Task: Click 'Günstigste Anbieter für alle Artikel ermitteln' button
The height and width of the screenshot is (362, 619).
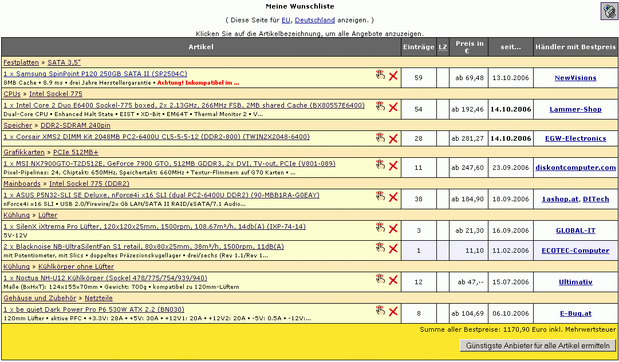Action: 538,345
